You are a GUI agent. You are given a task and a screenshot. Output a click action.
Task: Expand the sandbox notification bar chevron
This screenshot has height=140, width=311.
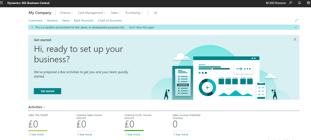296,27
